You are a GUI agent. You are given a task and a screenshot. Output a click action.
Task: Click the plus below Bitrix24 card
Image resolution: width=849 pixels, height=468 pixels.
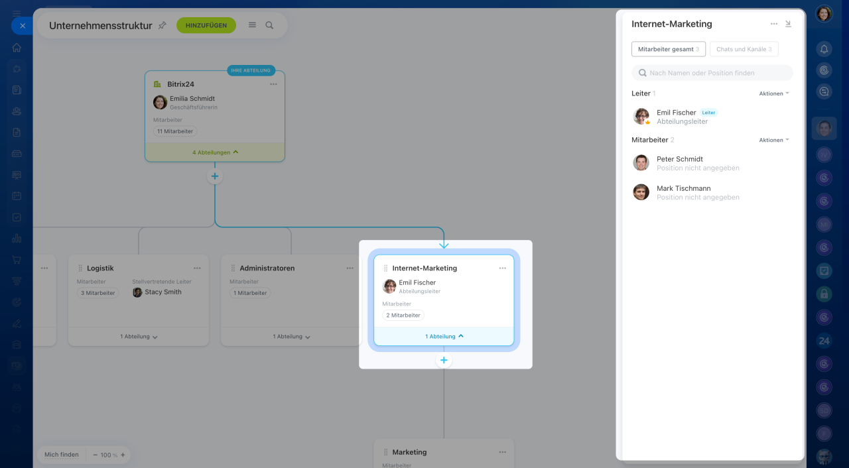coord(215,176)
